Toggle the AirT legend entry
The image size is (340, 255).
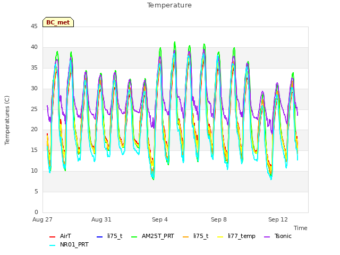(x=60, y=236)
